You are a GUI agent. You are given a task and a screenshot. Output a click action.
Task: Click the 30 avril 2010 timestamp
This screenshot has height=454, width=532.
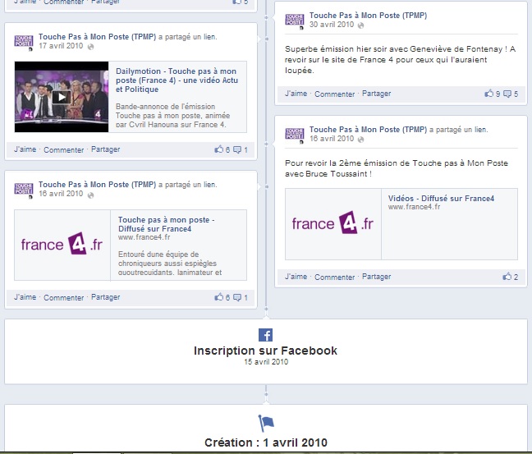pos(332,25)
